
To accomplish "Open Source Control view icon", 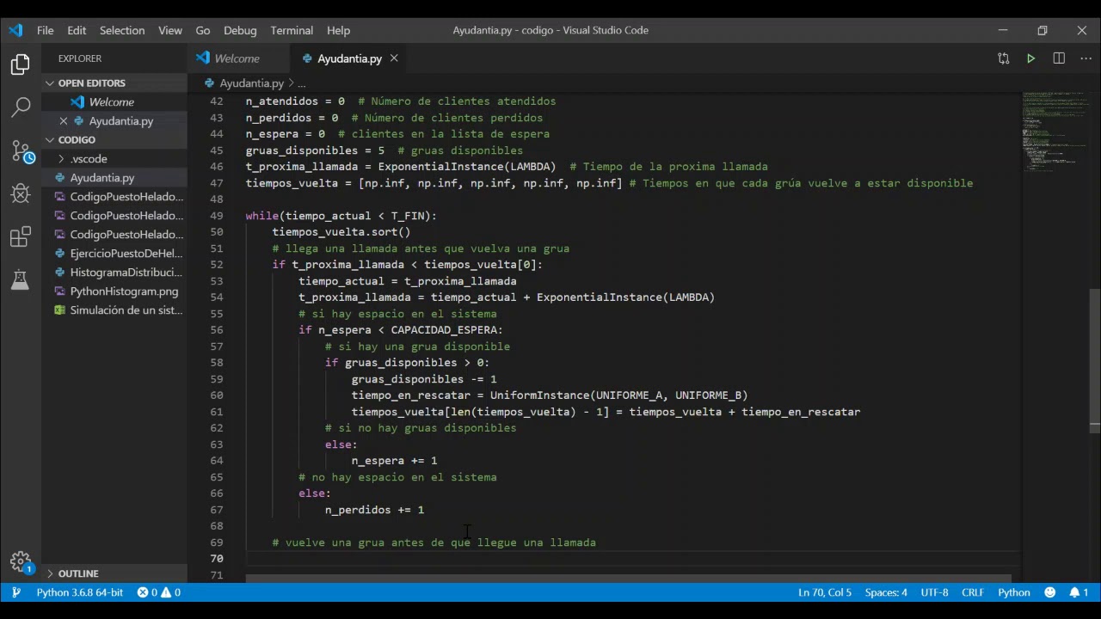I will pos(21,151).
